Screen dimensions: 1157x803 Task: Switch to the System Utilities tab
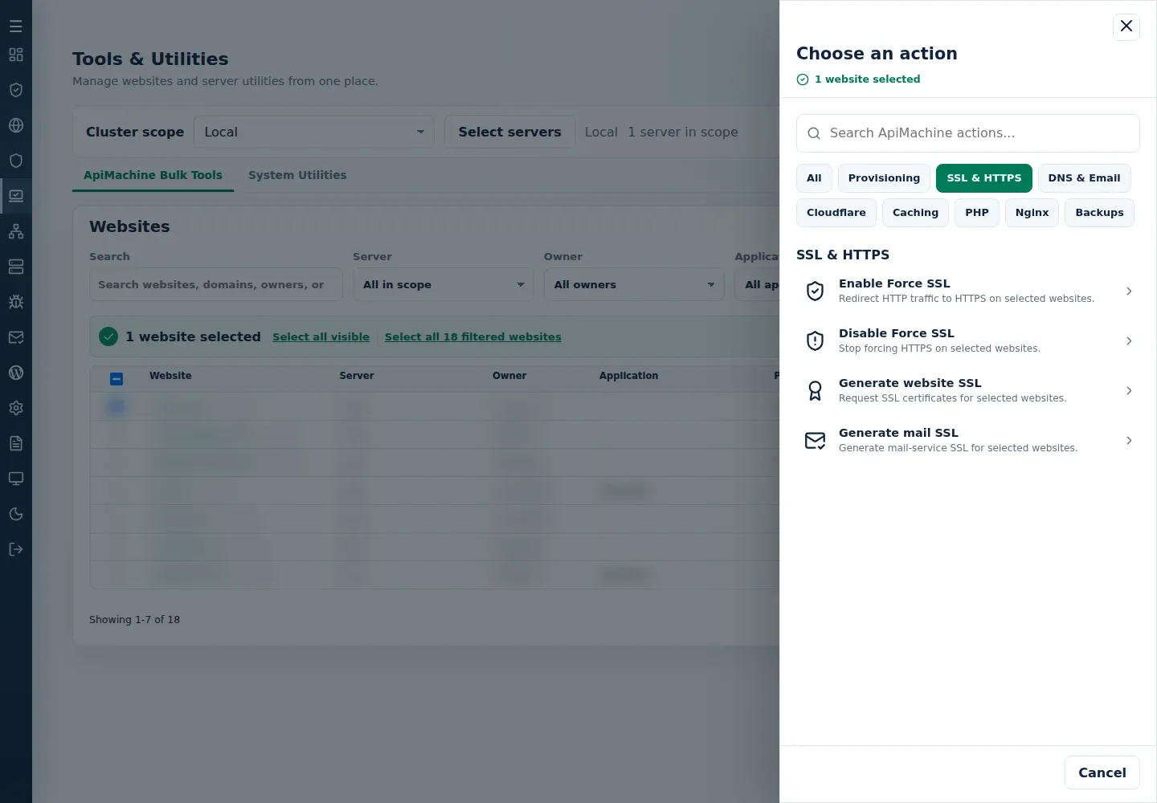(297, 175)
